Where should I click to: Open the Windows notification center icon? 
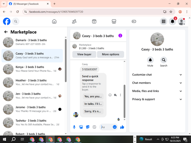[185, 140]
